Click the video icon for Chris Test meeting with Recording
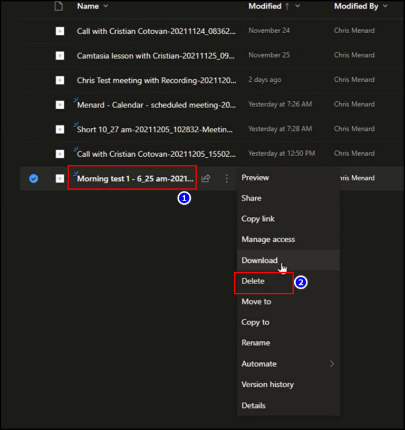This screenshot has width=405, height=430. pyautogui.click(x=59, y=80)
